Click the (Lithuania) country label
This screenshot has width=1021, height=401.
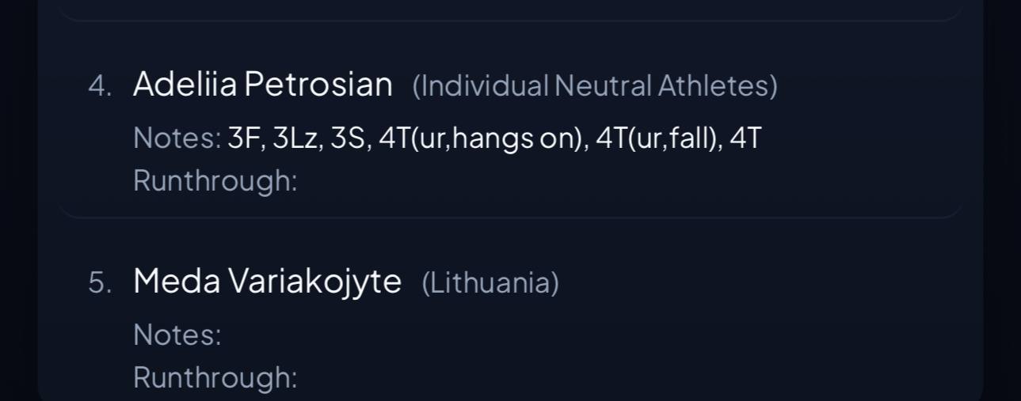[x=490, y=282]
